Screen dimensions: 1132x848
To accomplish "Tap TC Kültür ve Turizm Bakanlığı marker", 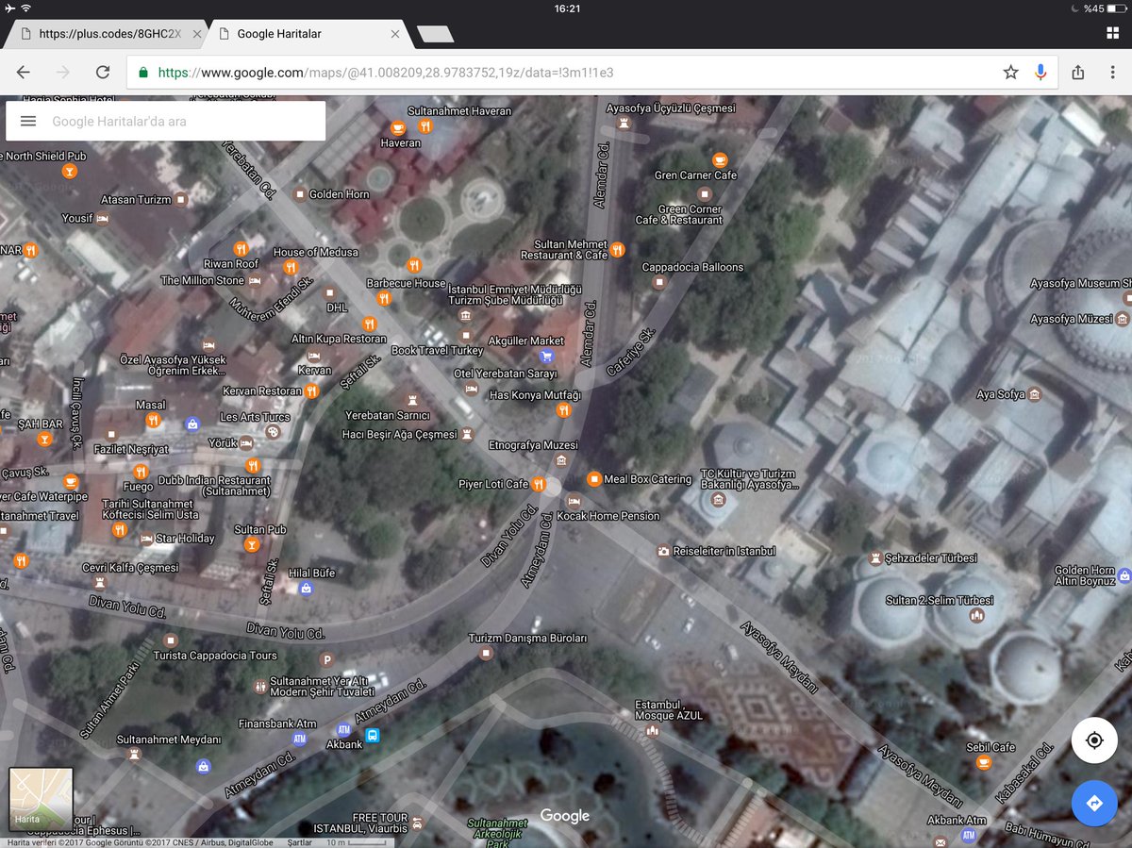I will [x=717, y=498].
